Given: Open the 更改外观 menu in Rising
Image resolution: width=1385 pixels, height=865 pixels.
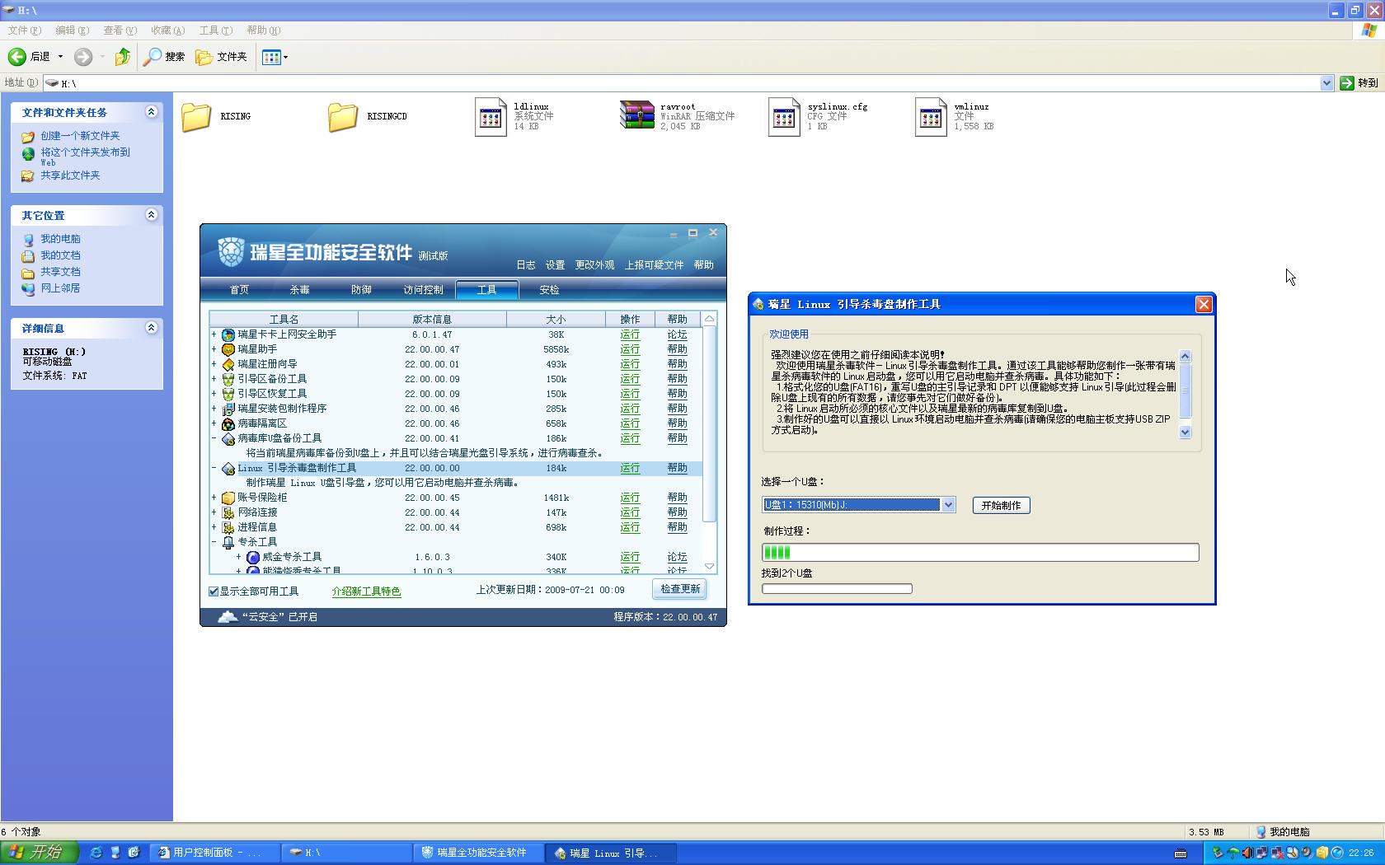Looking at the screenshot, I should point(594,265).
